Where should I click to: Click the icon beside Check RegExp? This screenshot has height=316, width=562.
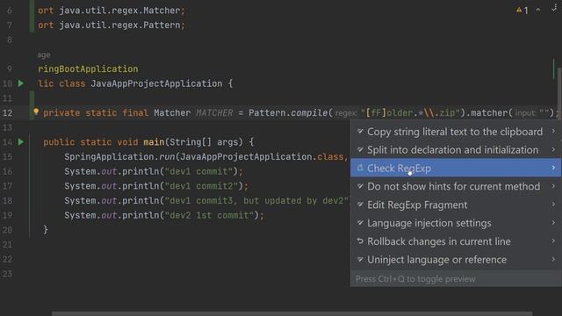360,168
